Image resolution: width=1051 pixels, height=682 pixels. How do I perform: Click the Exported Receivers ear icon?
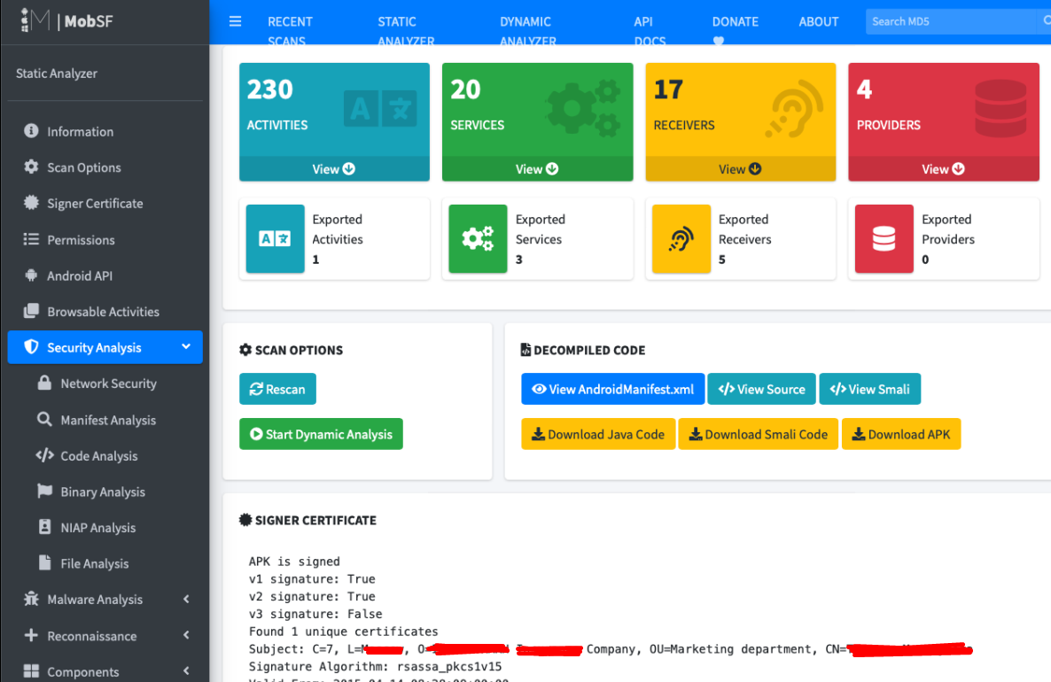(681, 238)
